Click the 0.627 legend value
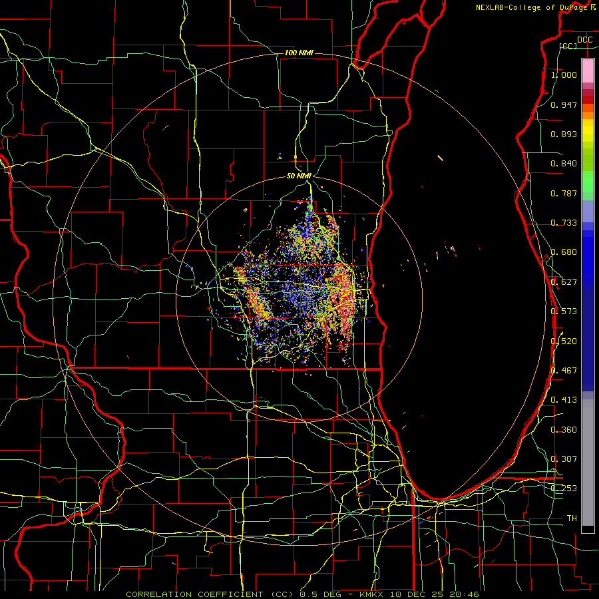599x599 pixels. [564, 282]
